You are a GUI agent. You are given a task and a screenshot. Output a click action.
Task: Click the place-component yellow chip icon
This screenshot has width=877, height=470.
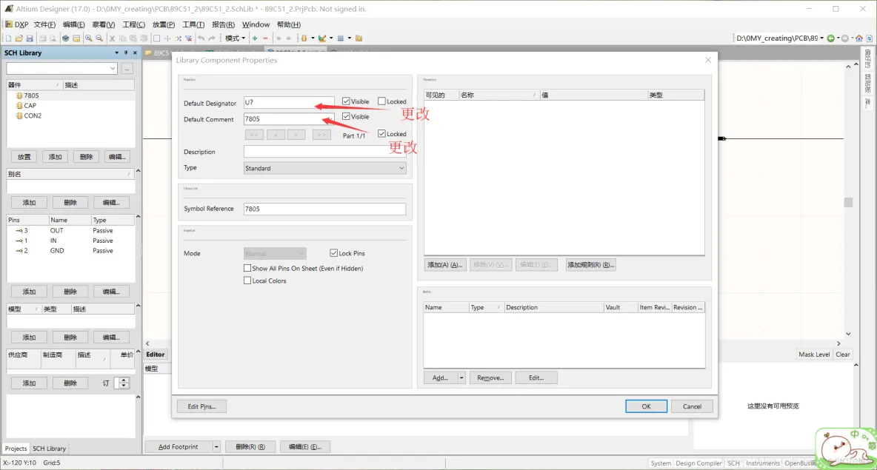pyautogui.click(x=304, y=38)
